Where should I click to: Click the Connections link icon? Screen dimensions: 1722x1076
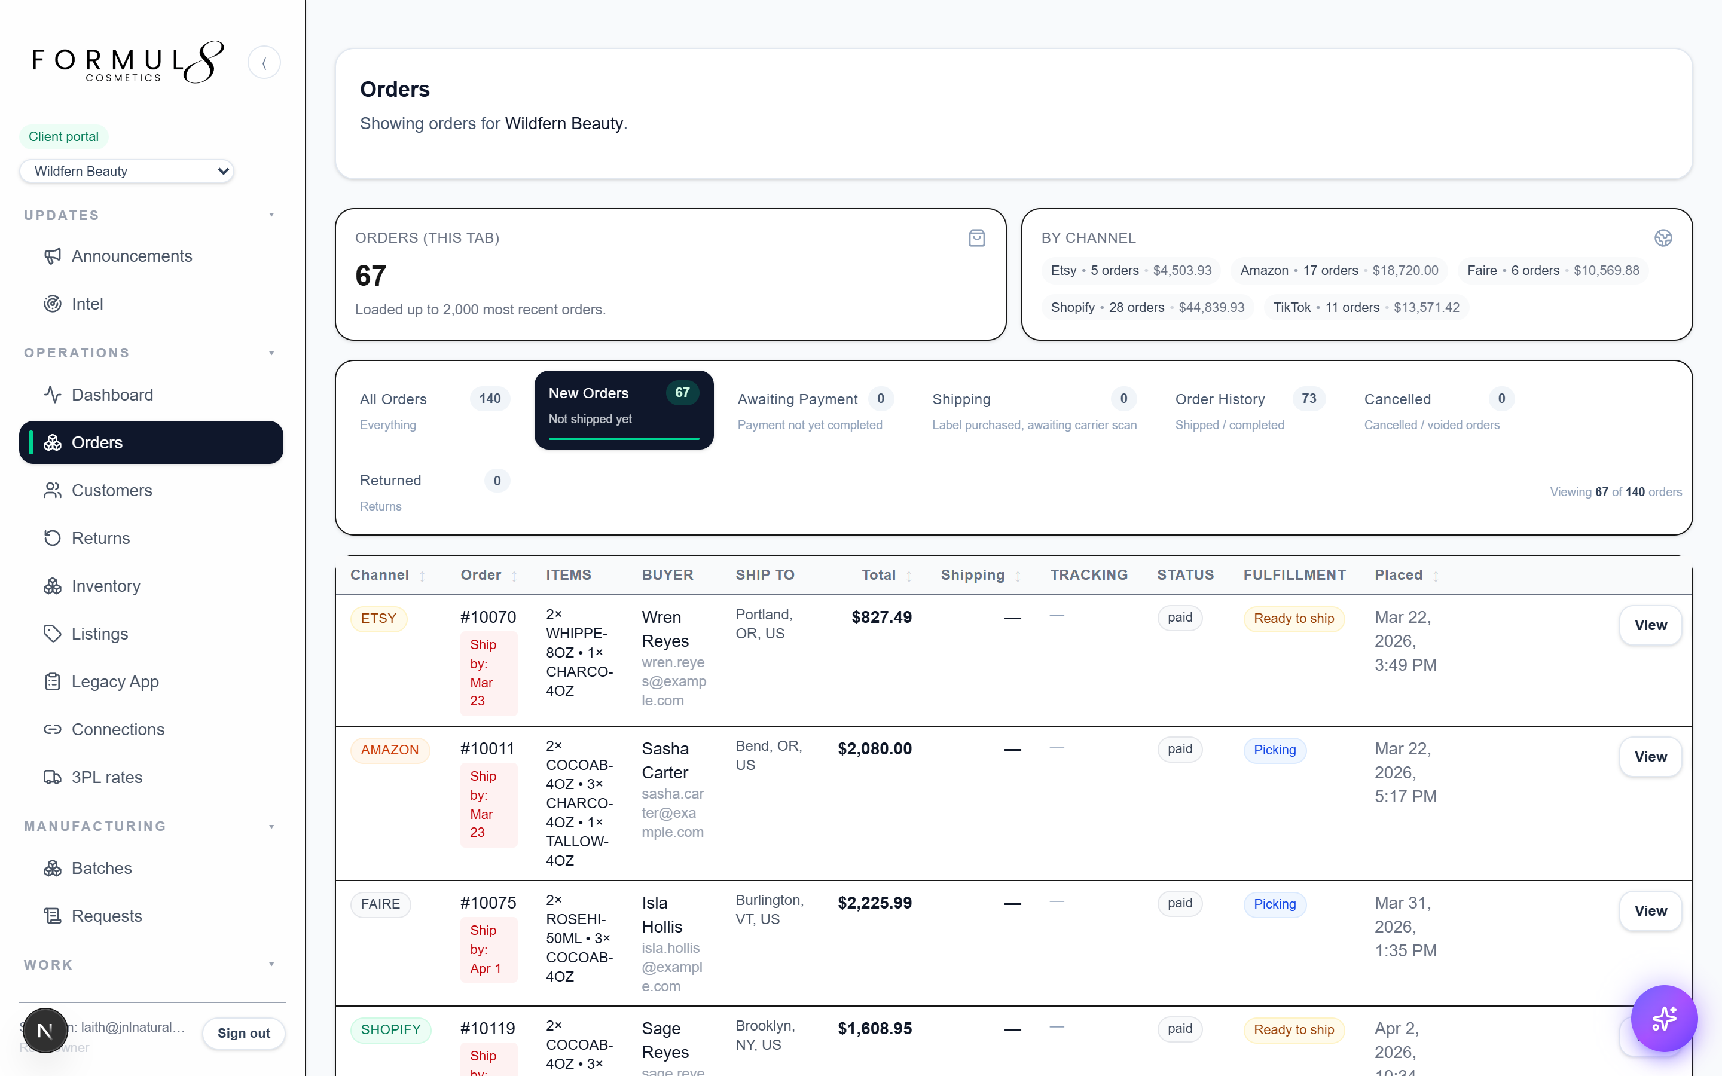click(53, 729)
